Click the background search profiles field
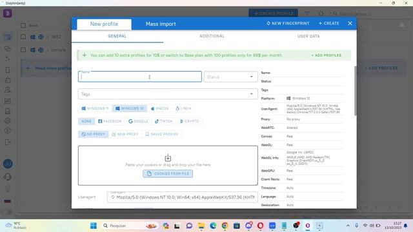 point(368,14)
